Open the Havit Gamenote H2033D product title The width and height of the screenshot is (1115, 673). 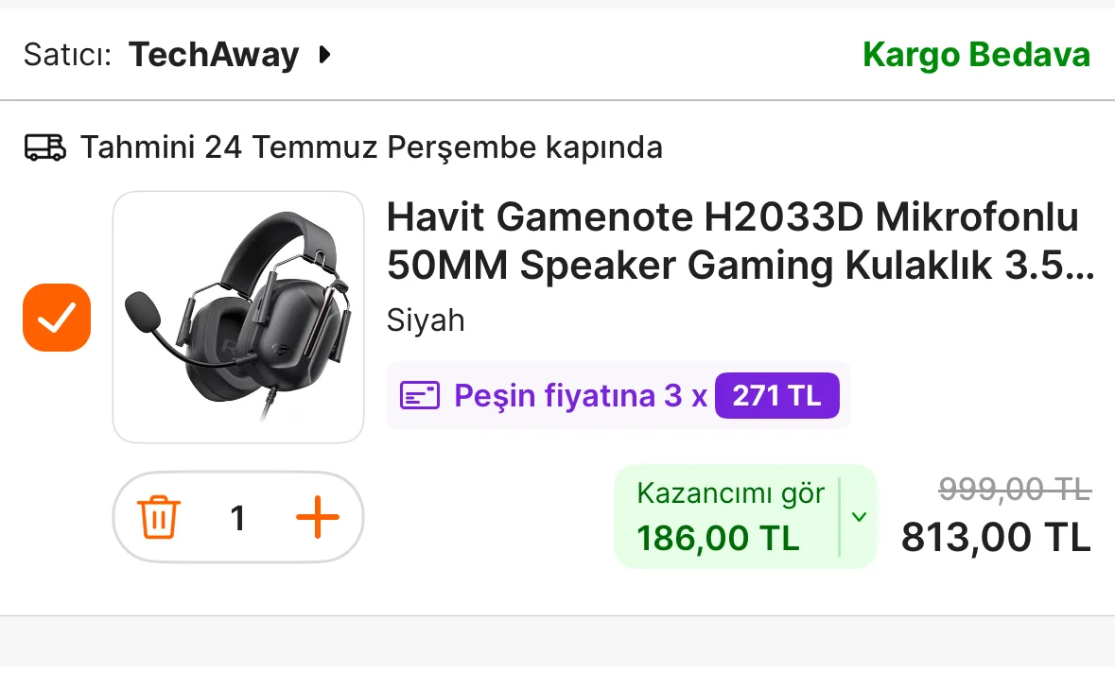[x=740, y=240]
